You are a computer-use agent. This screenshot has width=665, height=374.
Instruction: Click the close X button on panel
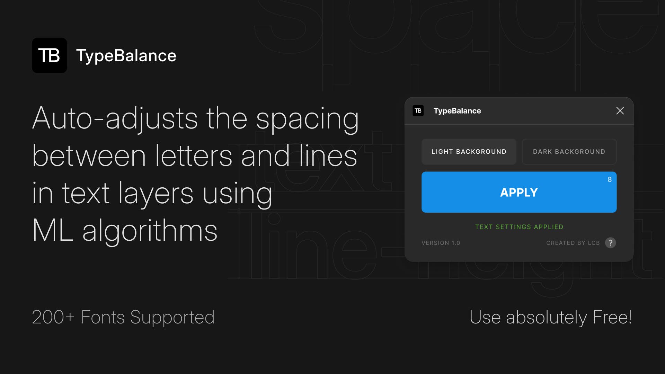click(x=620, y=110)
